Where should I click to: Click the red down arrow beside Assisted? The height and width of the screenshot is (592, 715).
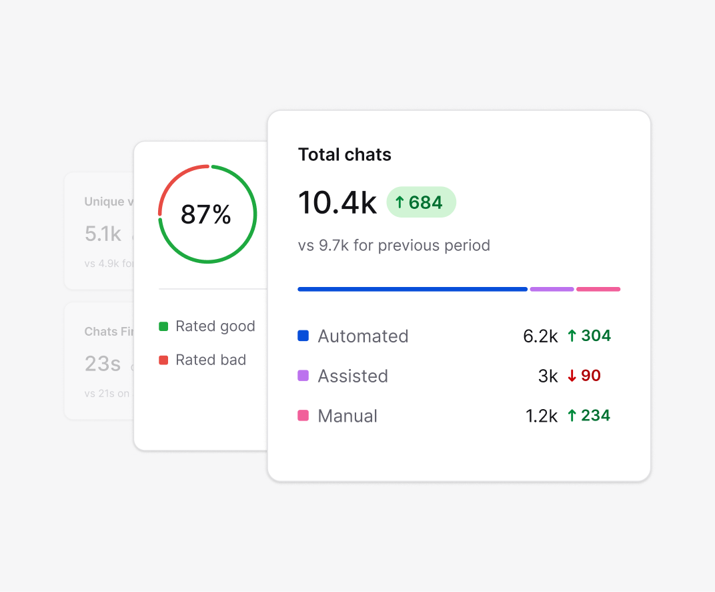[x=572, y=375]
